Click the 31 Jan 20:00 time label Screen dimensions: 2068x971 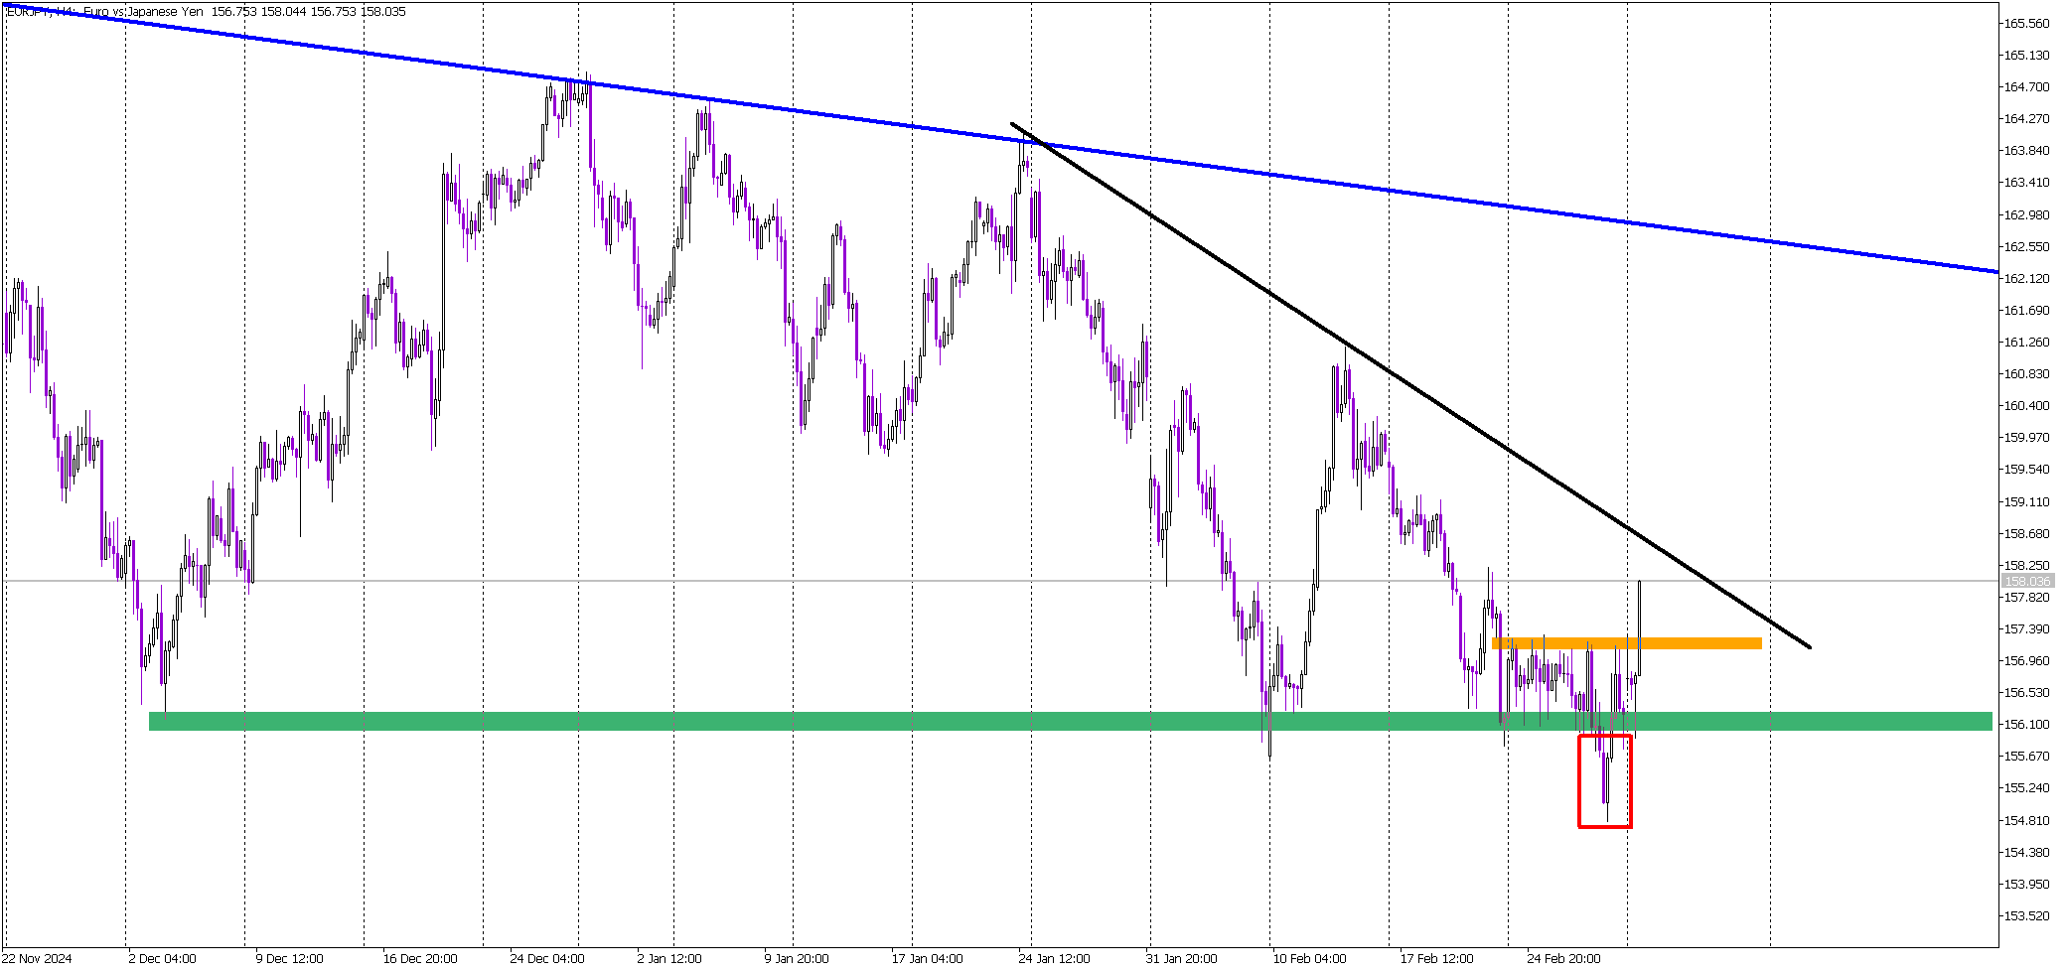point(1181,958)
